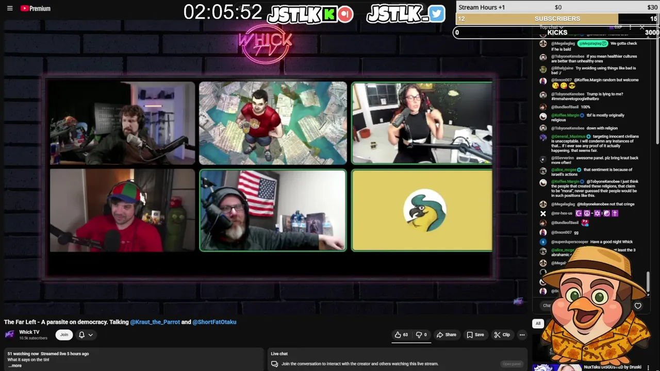This screenshot has width=660, height=371.
Task: Click the American flag webcam feed
Action: (273, 210)
